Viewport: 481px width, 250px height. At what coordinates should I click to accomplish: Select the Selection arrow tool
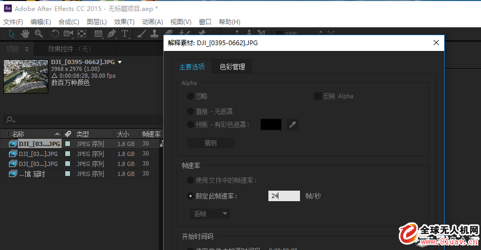tap(12, 34)
